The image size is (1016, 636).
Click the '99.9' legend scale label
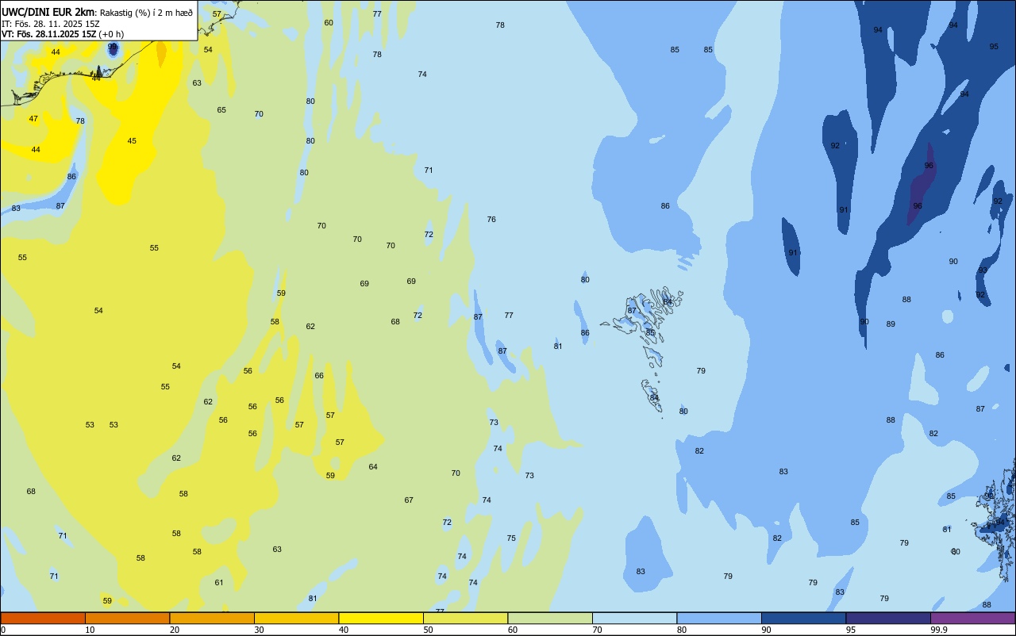pos(939,630)
